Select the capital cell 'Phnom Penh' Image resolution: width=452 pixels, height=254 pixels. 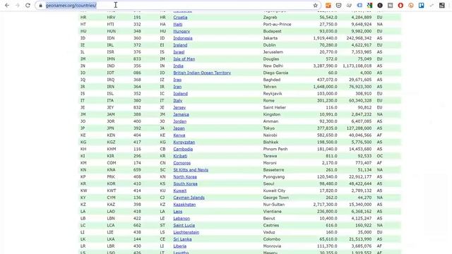pos(275,149)
